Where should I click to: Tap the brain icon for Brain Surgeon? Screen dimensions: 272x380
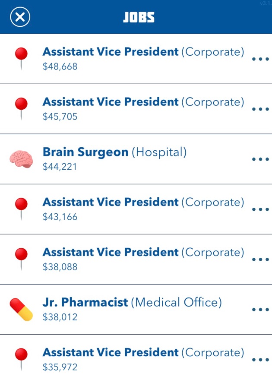coord(21,159)
